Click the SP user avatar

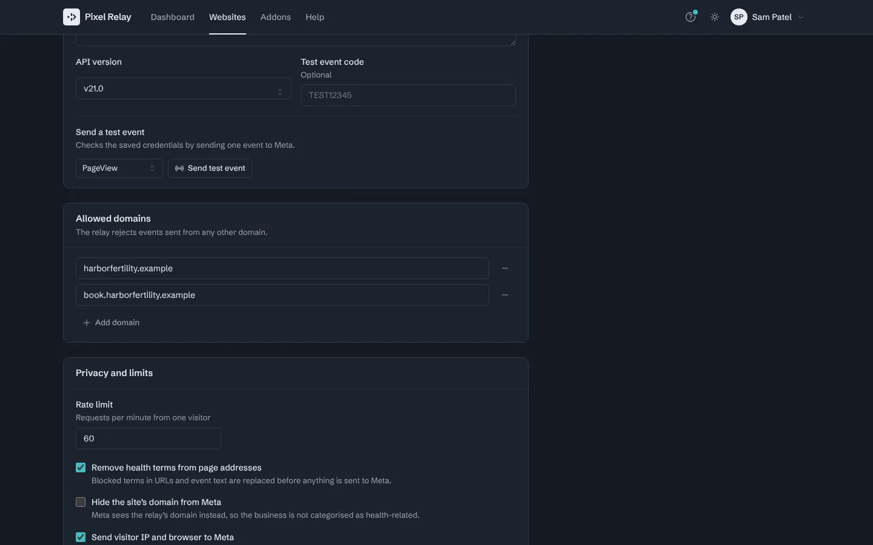pyautogui.click(x=738, y=17)
